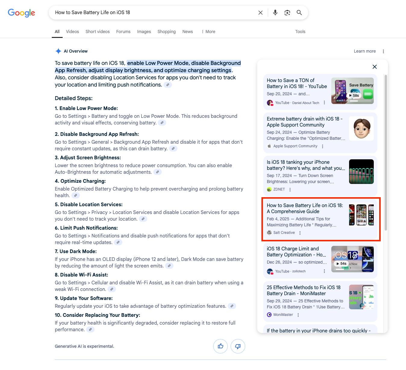Open the Tools search options

tap(300, 32)
